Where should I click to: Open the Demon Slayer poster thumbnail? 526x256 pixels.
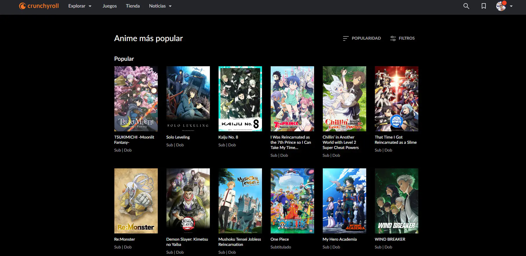coord(188,201)
